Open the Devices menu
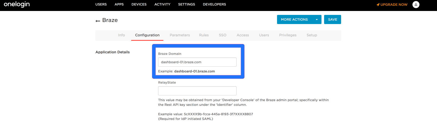This screenshot has width=437, height=127. (x=139, y=4)
